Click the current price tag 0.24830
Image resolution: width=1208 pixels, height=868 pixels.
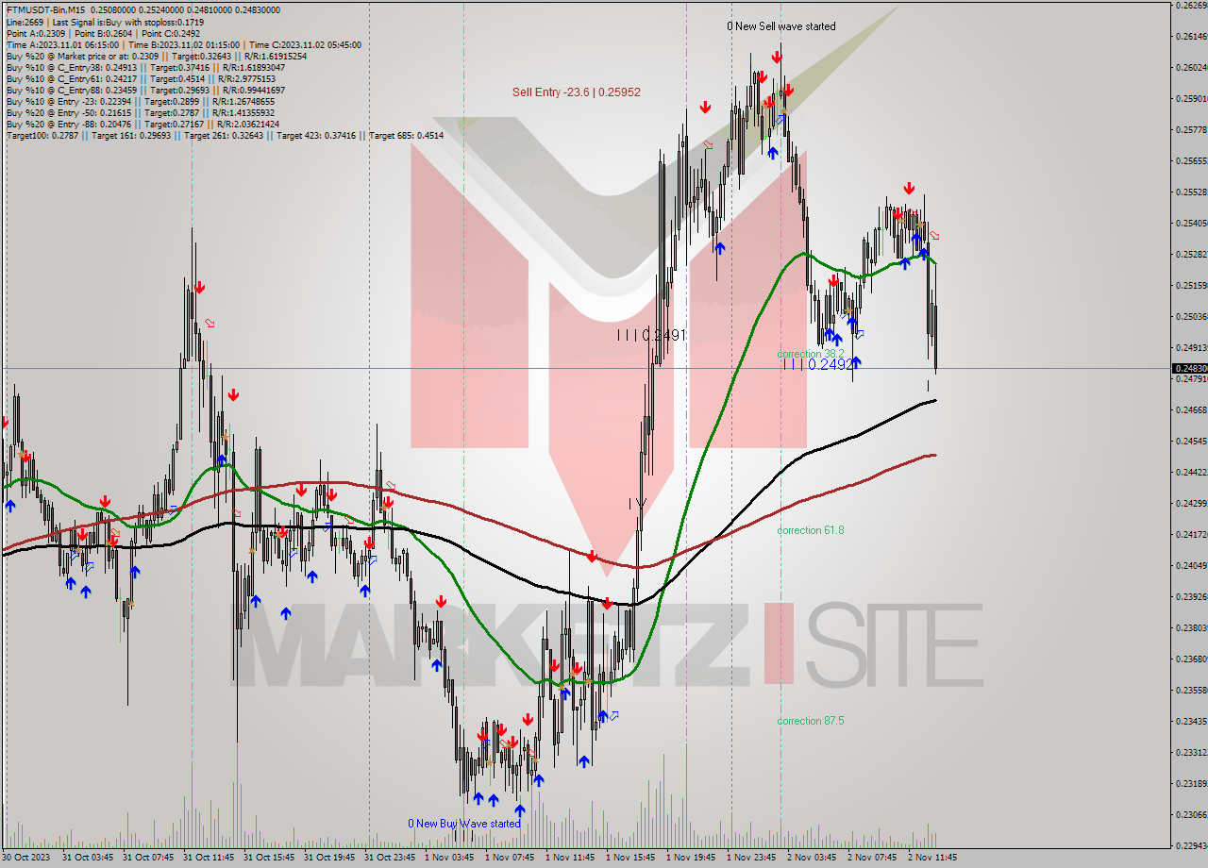coord(1189,368)
